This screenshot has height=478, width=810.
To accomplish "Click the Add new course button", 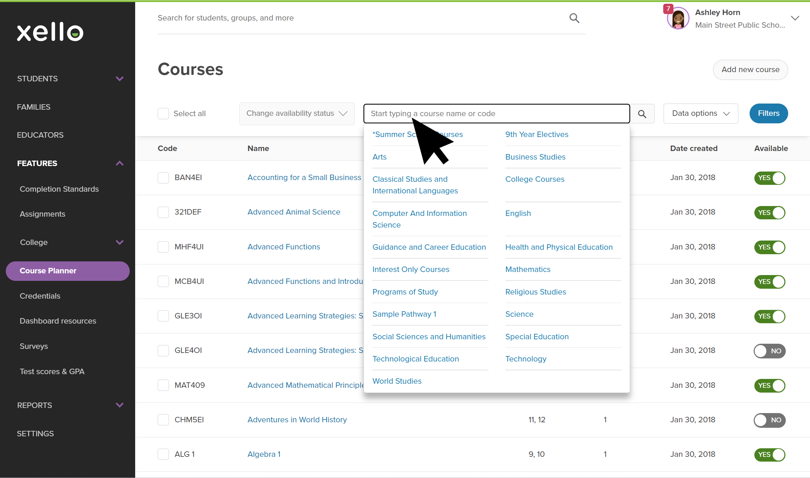I will coord(750,69).
